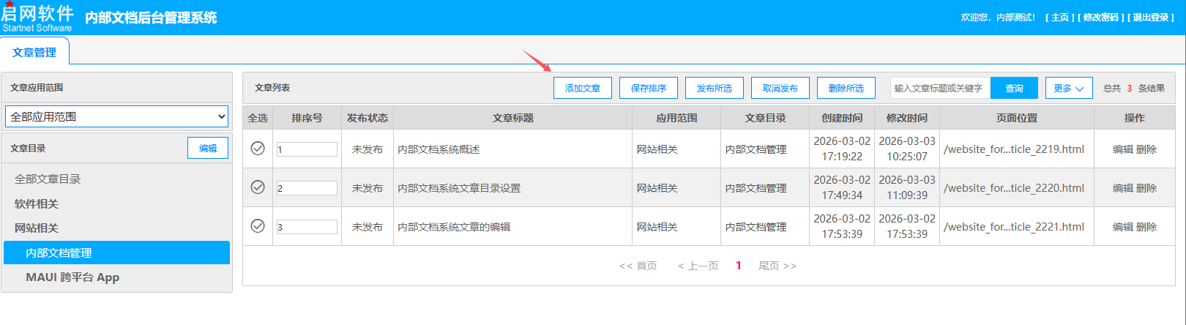Click the 文章标题 column header
Viewport: 1186px width, 325px height.
(x=513, y=118)
